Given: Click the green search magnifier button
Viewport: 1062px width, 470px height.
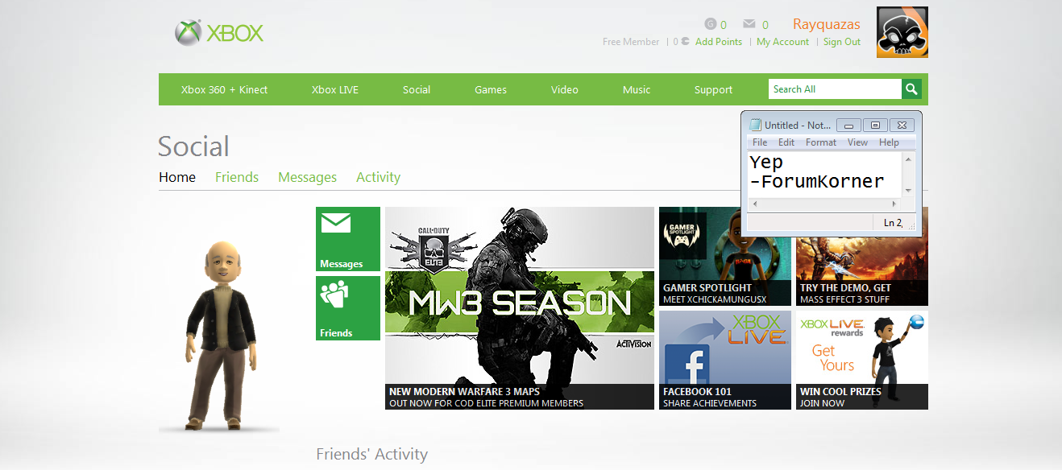Looking at the screenshot, I should tap(911, 89).
